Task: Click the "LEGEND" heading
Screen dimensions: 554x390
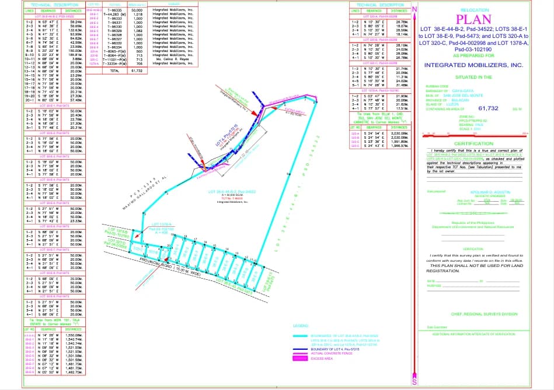Action: click(301, 326)
